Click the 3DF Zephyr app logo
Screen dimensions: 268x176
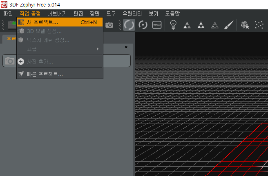click(x=4, y=4)
